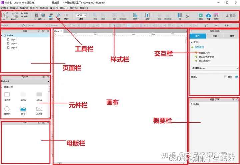Select page2 in pages tree

pyautogui.click(x=14, y=43)
